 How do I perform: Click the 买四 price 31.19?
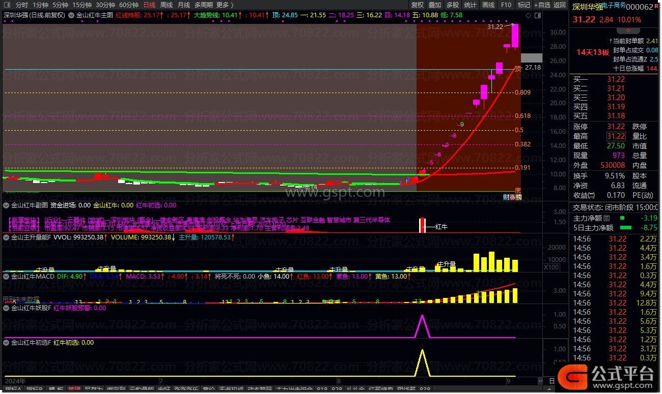coord(616,107)
